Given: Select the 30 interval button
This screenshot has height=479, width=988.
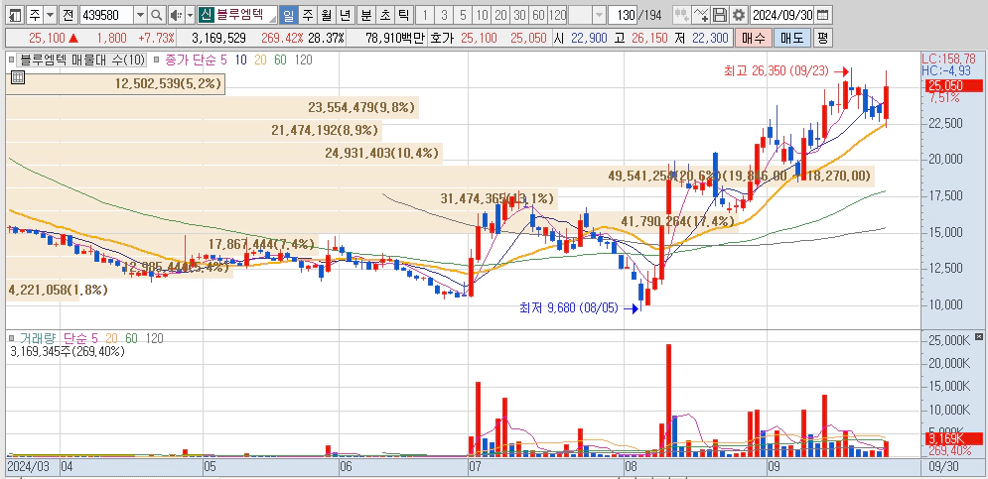Looking at the screenshot, I should [x=520, y=15].
